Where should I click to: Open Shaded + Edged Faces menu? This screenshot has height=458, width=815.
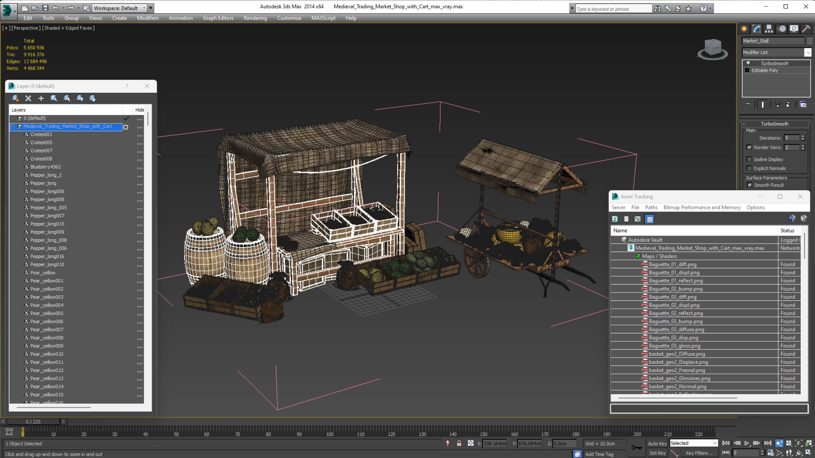(68, 28)
